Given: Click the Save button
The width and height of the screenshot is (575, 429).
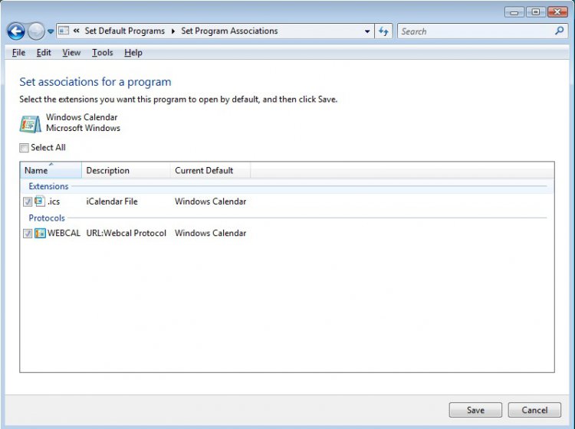Looking at the screenshot, I should [x=475, y=410].
